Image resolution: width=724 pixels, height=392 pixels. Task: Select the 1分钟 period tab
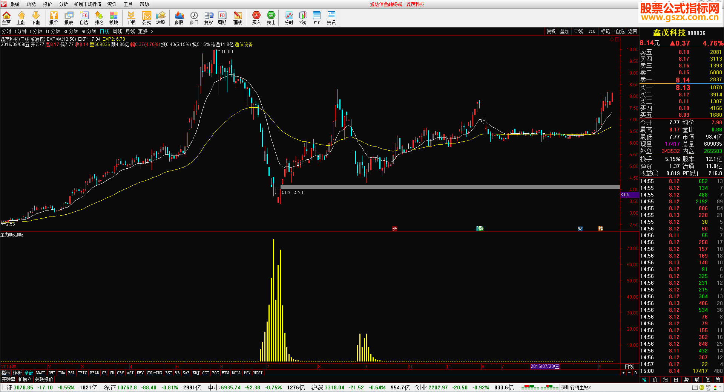click(21, 32)
